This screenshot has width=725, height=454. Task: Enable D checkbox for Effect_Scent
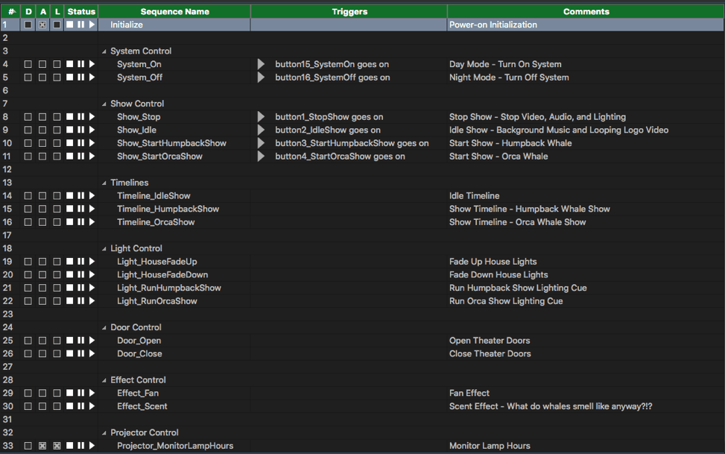(28, 406)
